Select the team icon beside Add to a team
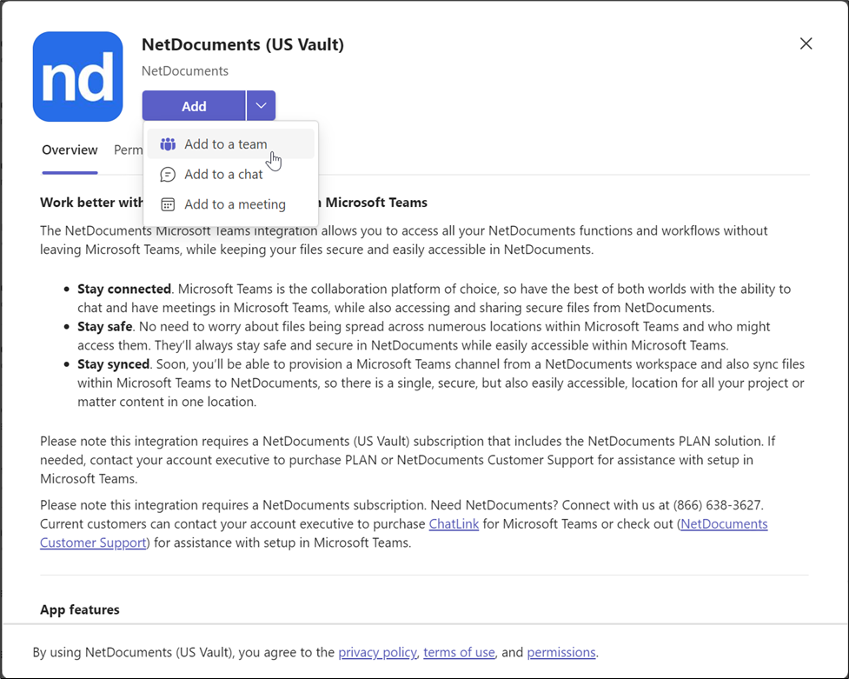 pyautogui.click(x=167, y=143)
